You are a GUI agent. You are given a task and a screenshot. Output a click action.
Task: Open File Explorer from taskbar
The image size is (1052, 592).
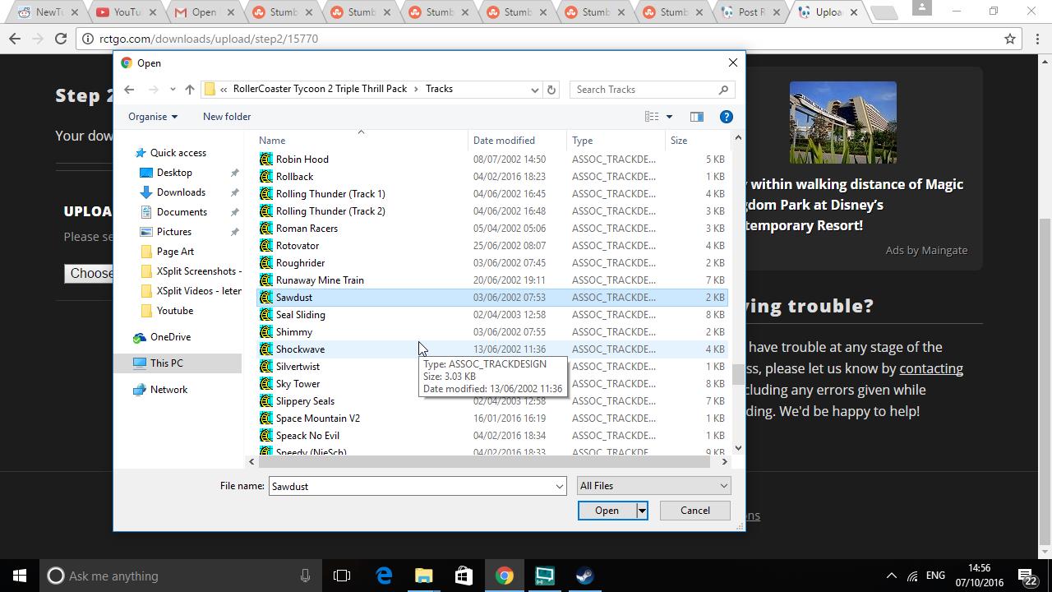pyautogui.click(x=424, y=576)
